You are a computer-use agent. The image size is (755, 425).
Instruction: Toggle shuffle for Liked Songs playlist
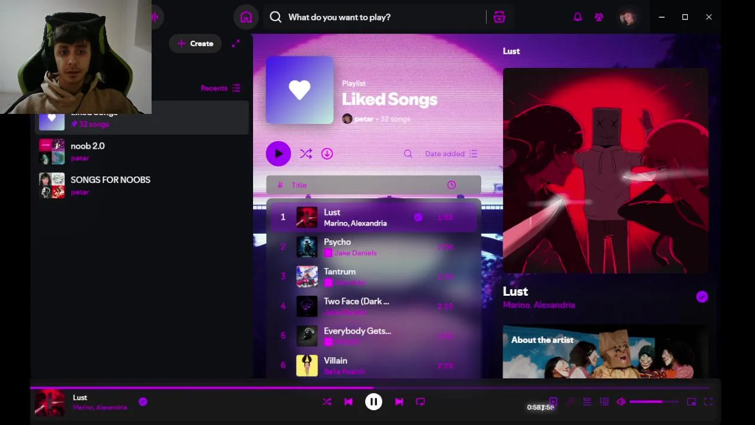[x=306, y=154]
